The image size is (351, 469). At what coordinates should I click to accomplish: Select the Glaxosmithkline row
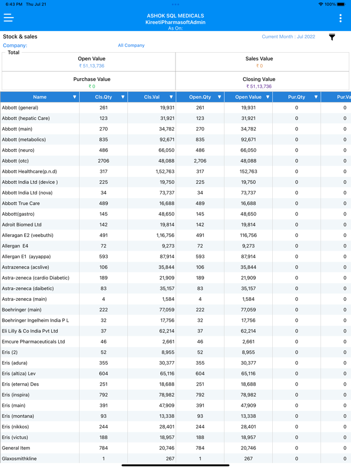point(175,458)
